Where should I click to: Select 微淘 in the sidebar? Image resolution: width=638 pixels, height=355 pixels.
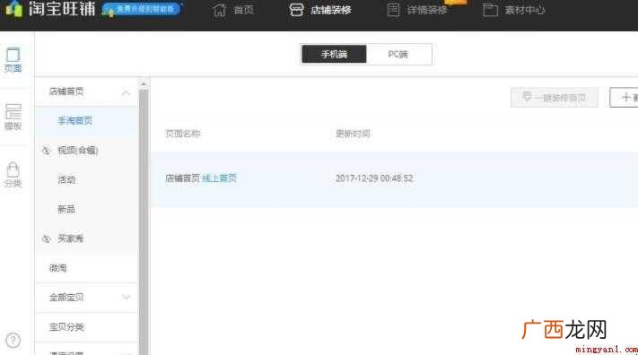(58, 268)
